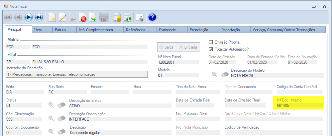Expand the Indicador da Operação dropdown
Image resolution: width=332 pixels, height=136 pixels.
point(145,74)
